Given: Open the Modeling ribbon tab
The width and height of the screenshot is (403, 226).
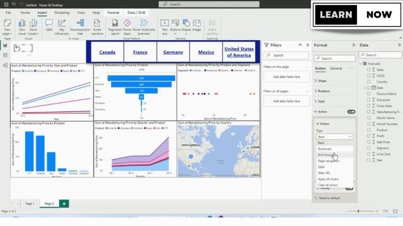Looking at the screenshot, I should click(62, 13).
